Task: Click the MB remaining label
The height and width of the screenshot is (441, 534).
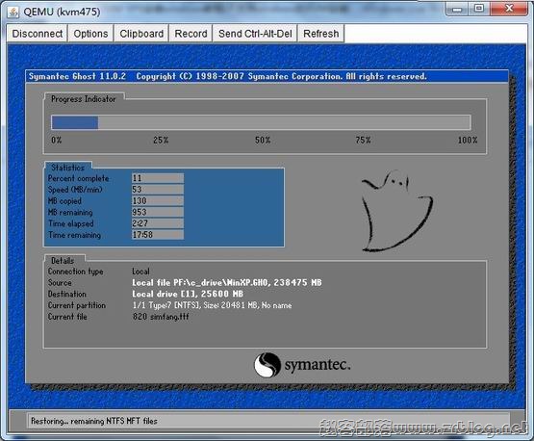Action: (x=70, y=213)
